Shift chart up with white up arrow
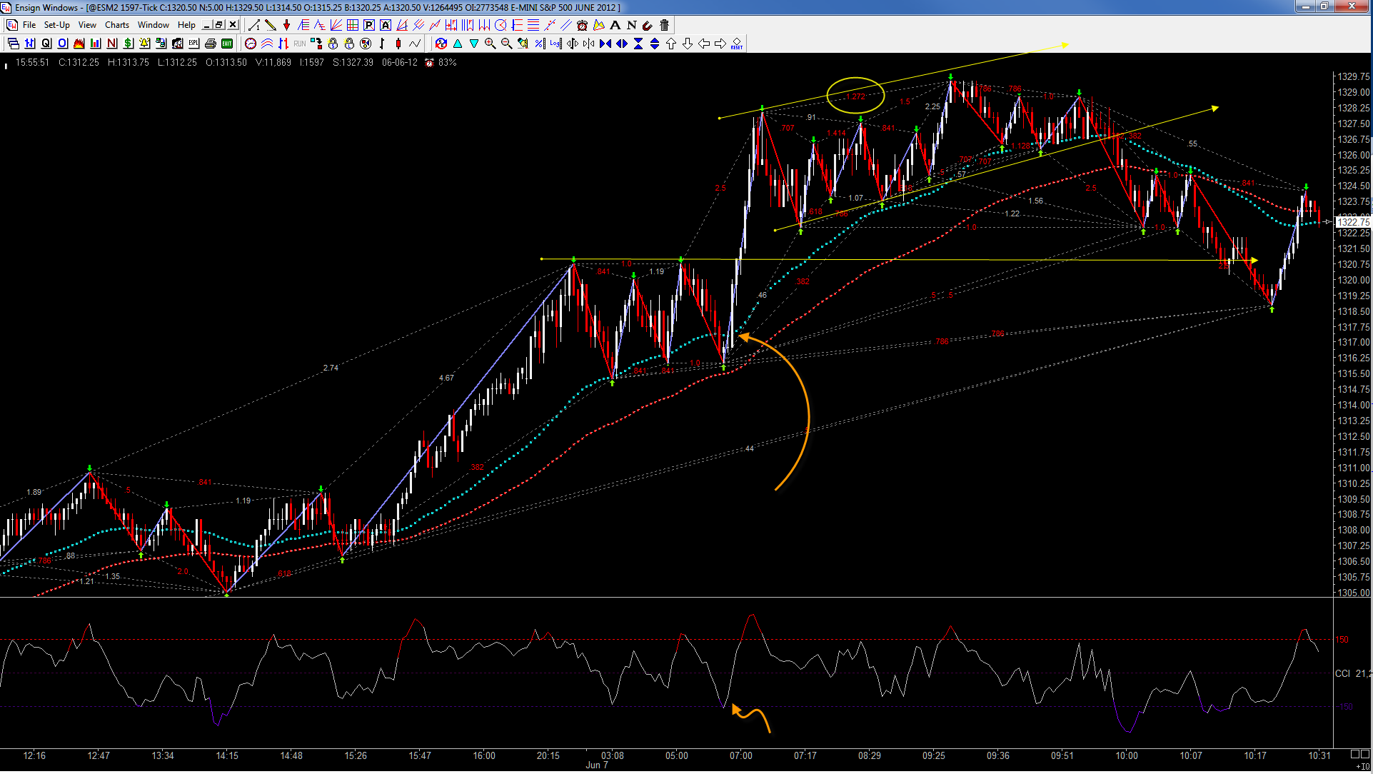 point(671,44)
